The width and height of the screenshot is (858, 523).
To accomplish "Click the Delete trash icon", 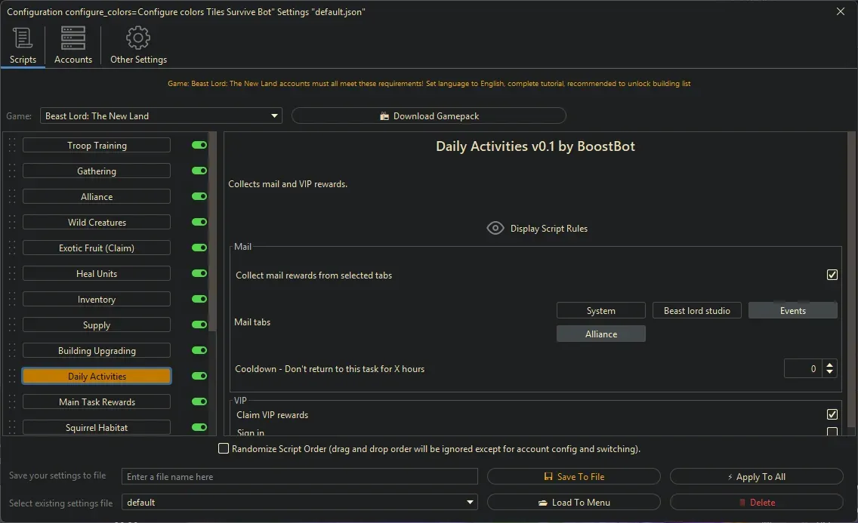I will pyautogui.click(x=743, y=502).
